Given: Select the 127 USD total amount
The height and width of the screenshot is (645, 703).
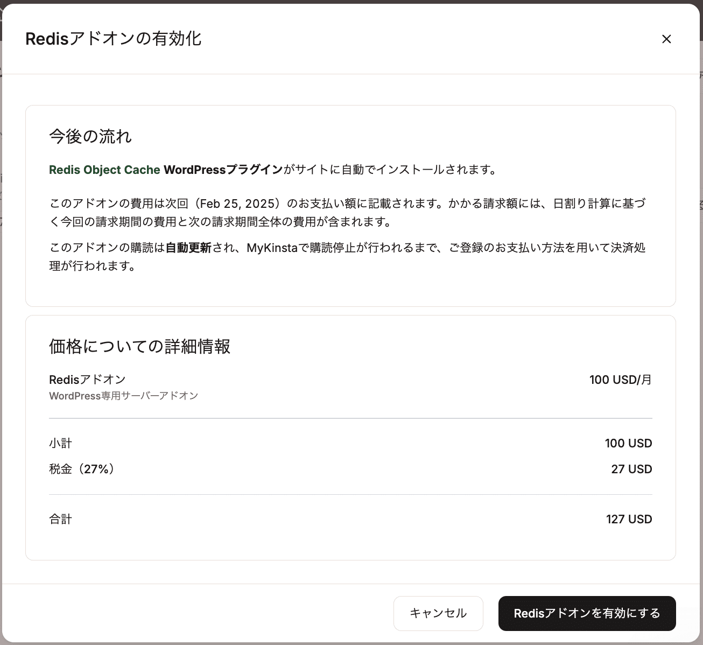Looking at the screenshot, I should [x=629, y=518].
